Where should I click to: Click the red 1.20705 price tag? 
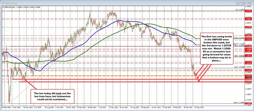pyautogui.click(x=248, y=82)
